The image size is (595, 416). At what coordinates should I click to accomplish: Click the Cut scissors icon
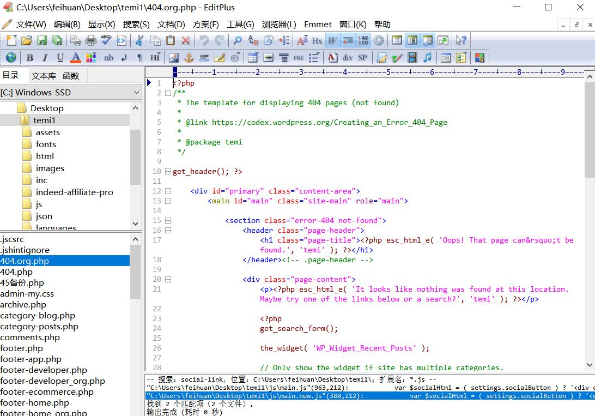139,40
